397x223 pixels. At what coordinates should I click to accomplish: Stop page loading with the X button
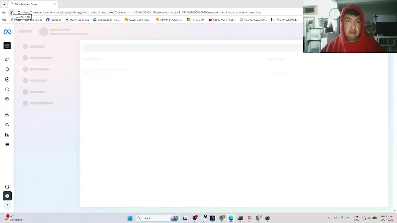(x=11, y=12)
